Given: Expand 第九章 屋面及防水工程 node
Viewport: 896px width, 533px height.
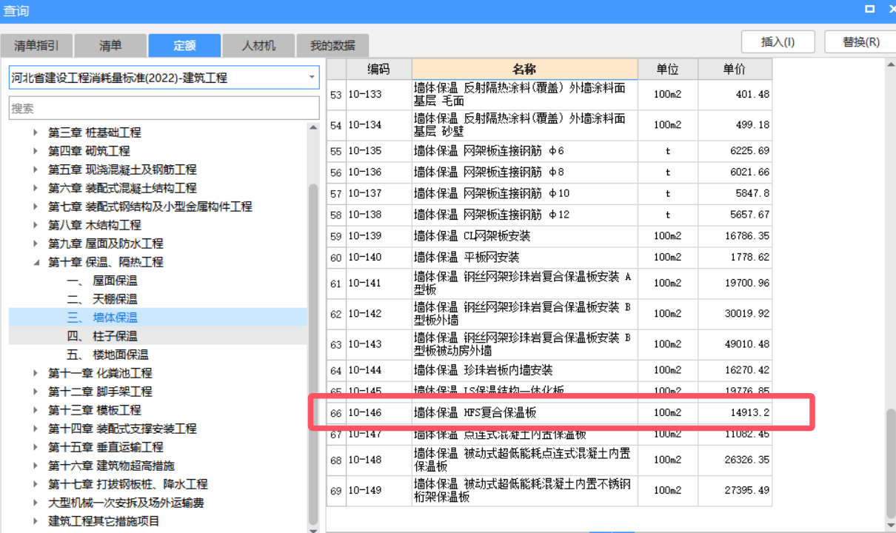Looking at the screenshot, I should coord(36,244).
